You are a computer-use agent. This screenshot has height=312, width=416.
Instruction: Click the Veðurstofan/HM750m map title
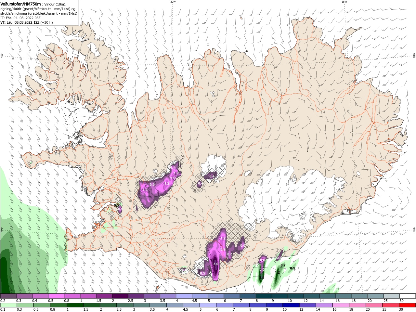tap(20, 4)
